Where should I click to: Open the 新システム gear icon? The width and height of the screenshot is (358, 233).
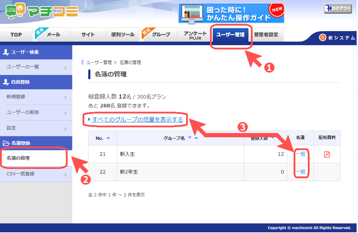pyautogui.click(x=323, y=37)
